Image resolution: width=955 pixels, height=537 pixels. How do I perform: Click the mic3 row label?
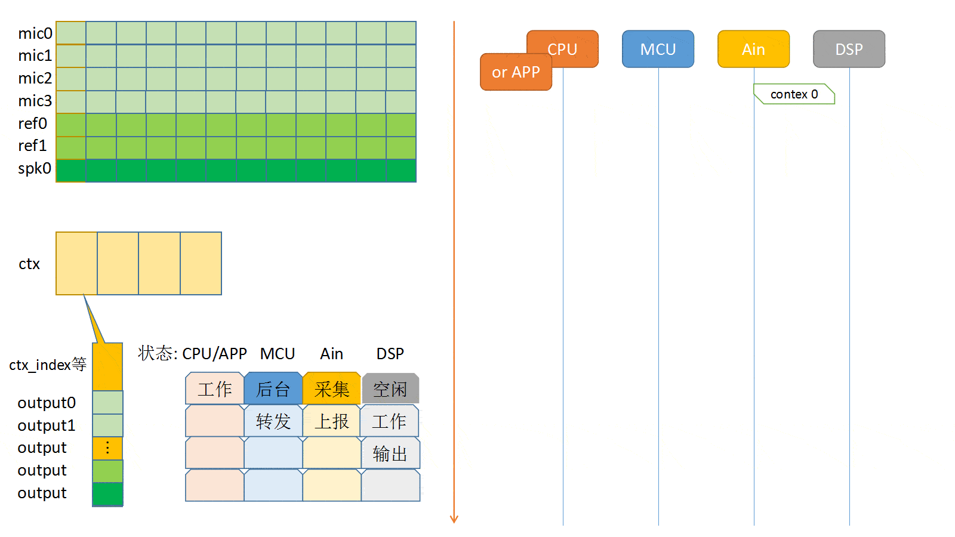tap(35, 101)
